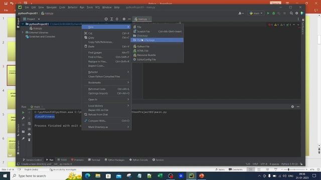Viewport: 321px width, 180px height.
Task: Click the pin tab icon in Run panel
Action: coord(23,138)
